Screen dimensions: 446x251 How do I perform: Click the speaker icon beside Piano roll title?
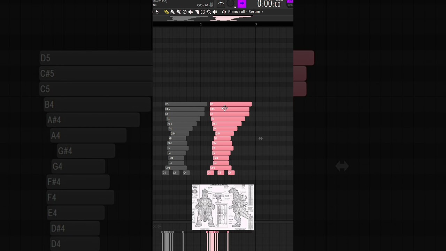pyautogui.click(x=224, y=12)
